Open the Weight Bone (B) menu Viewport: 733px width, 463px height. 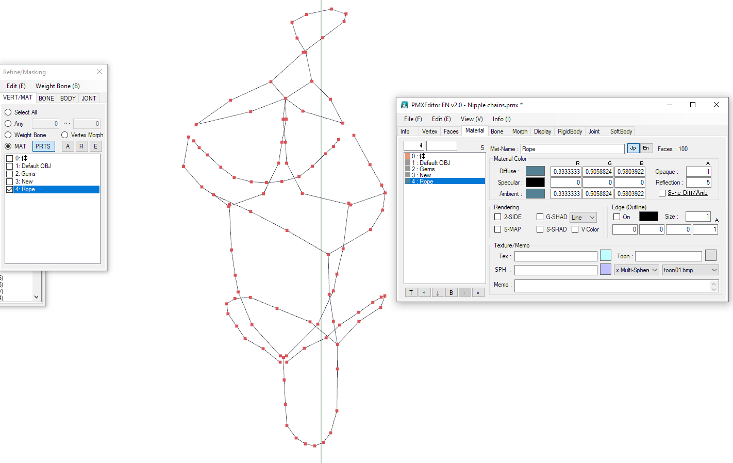click(x=58, y=86)
